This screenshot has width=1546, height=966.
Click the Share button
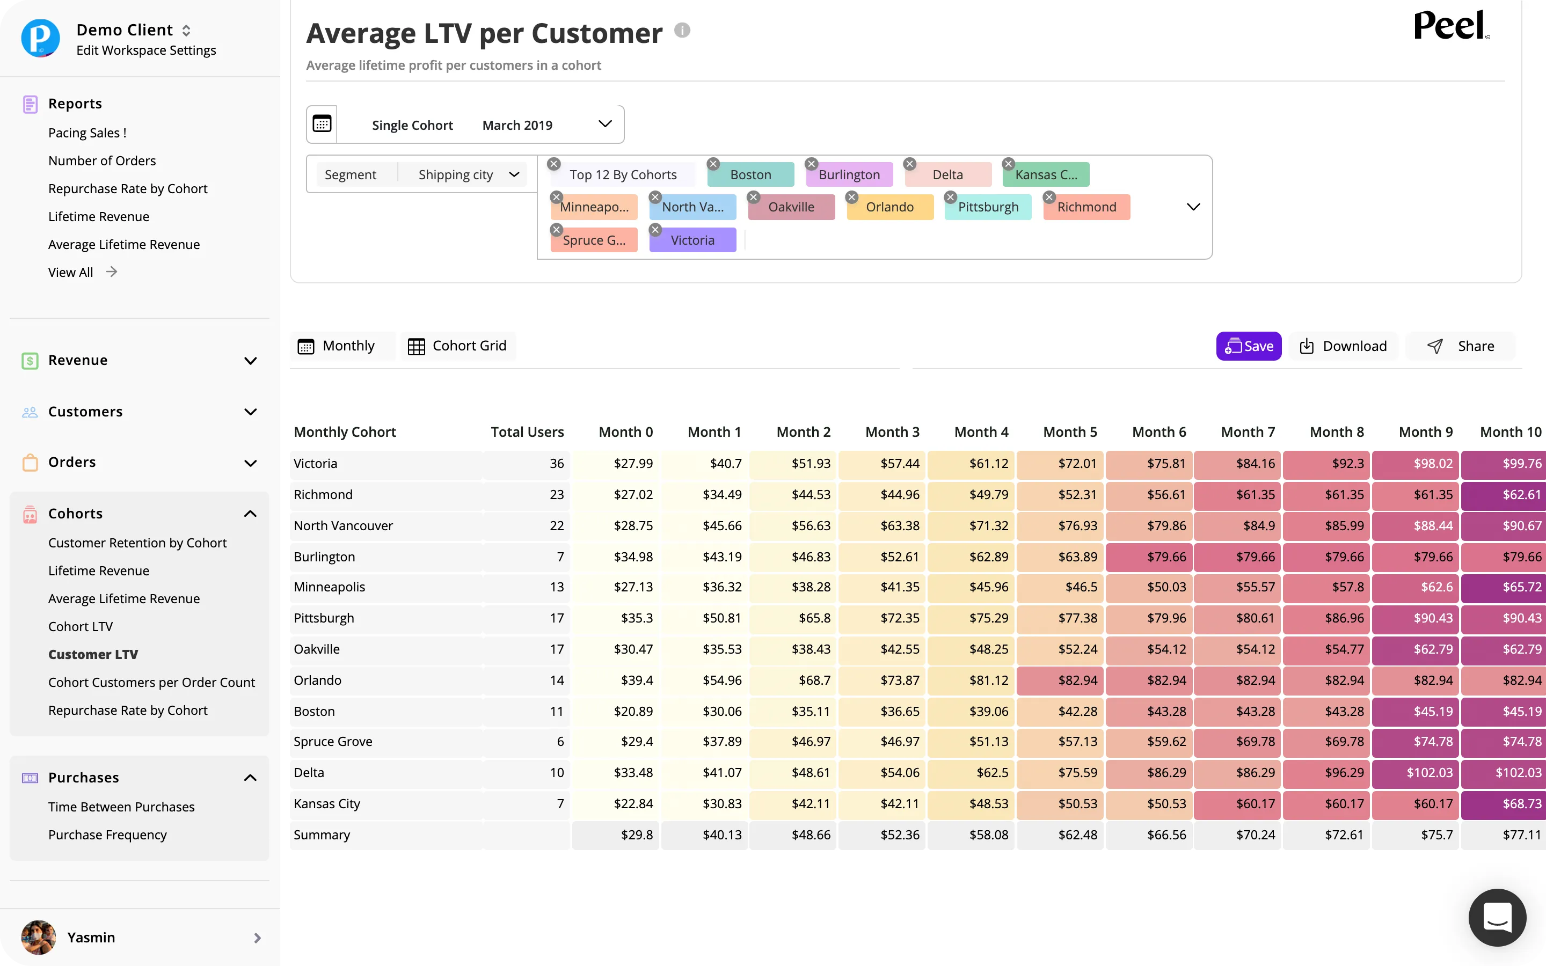1461,346
